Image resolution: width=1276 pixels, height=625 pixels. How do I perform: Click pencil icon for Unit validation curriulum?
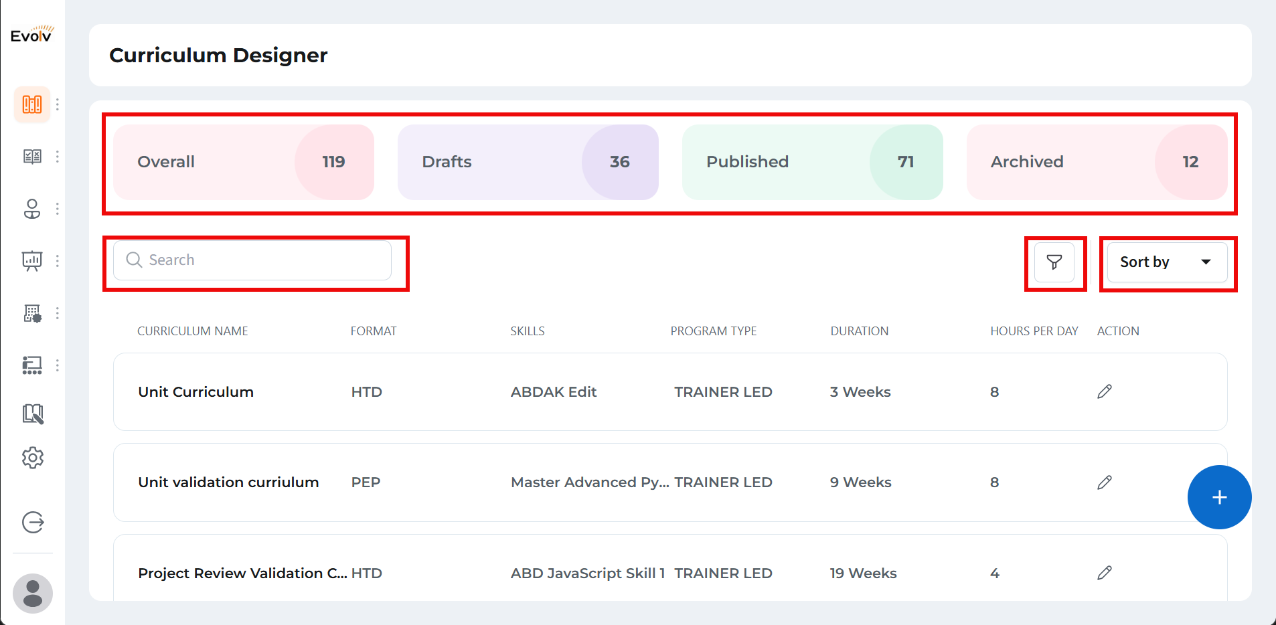pos(1105,482)
